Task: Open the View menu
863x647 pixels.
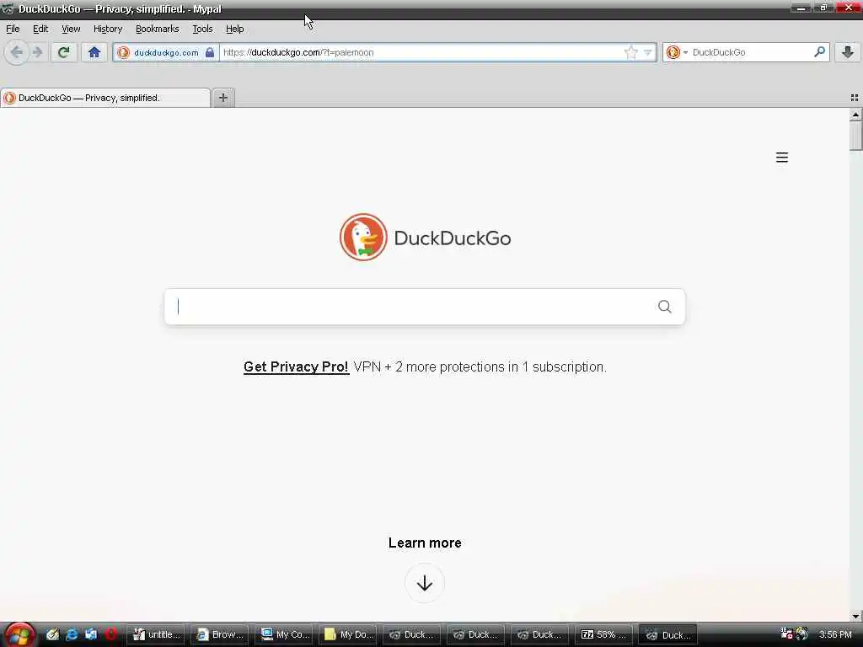Action: [71, 29]
